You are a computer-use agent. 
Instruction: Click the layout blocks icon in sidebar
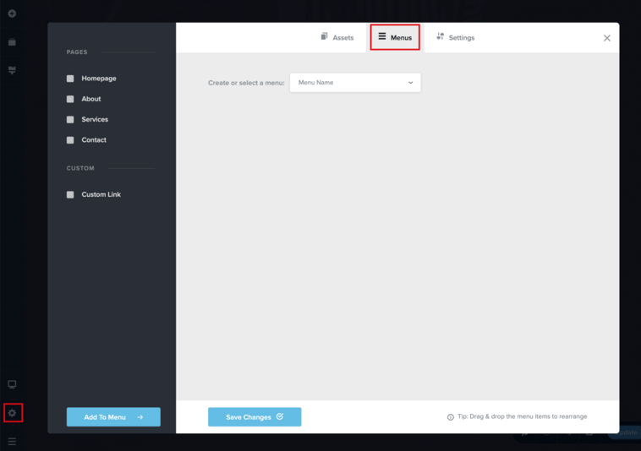click(x=12, y=70)
